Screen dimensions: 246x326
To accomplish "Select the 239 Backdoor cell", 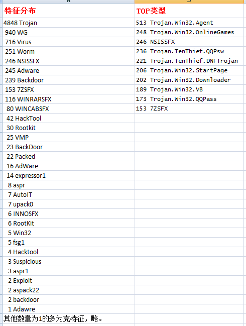I will click(68, 80).
